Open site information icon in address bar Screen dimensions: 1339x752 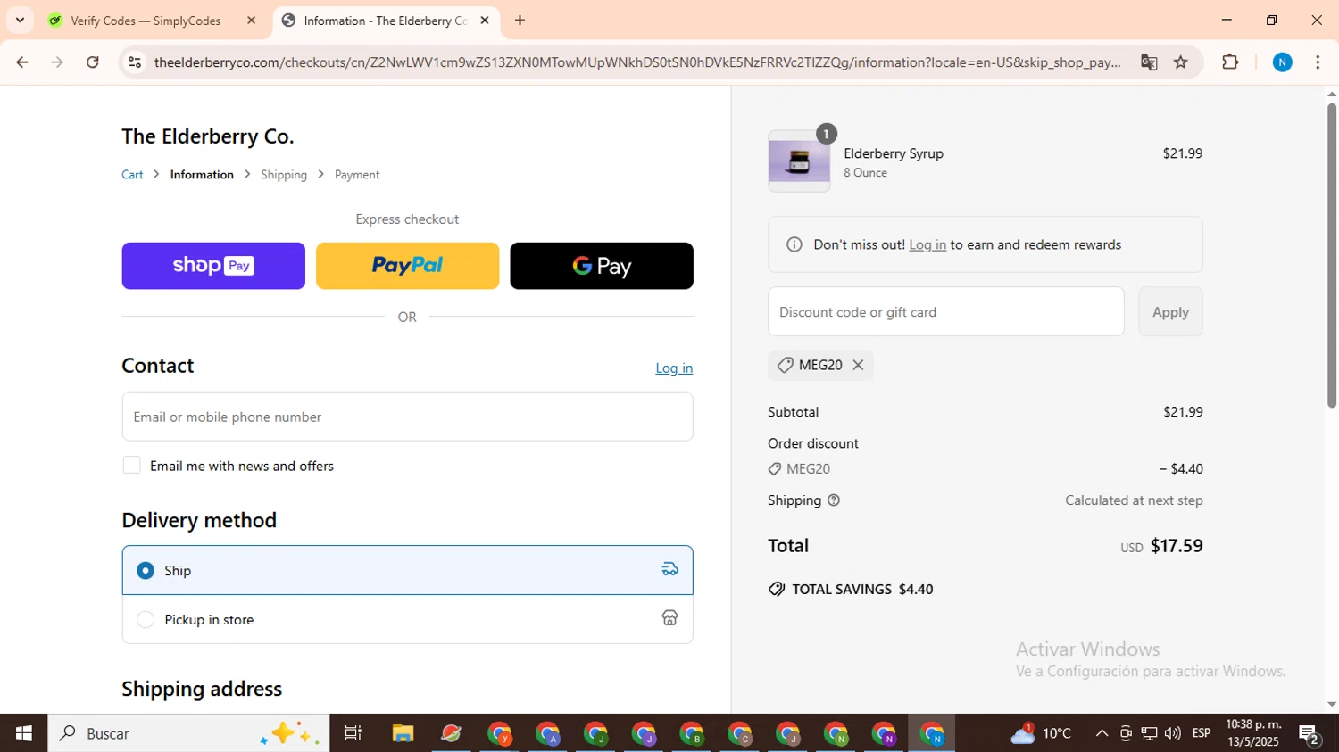point(135,62)
